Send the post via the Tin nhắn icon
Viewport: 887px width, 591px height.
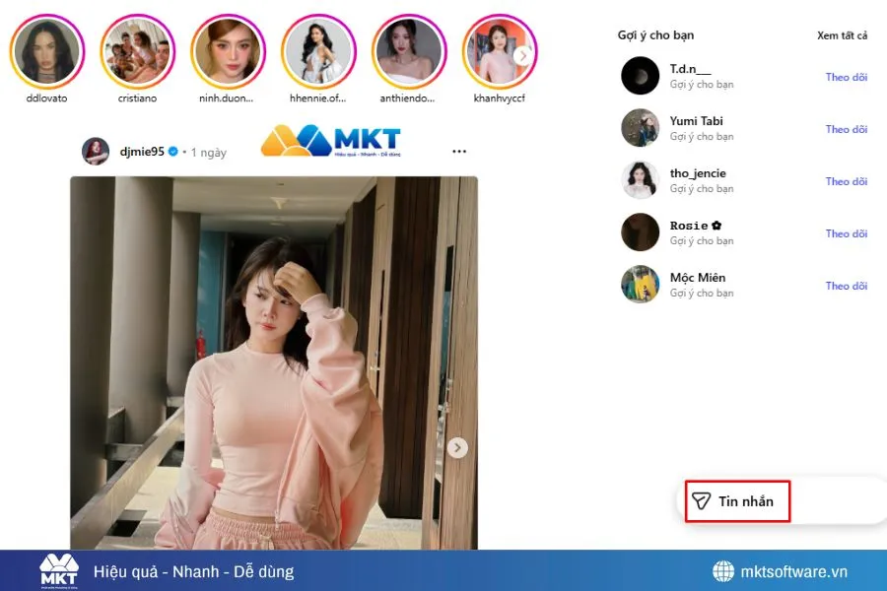tap(702, 500)
